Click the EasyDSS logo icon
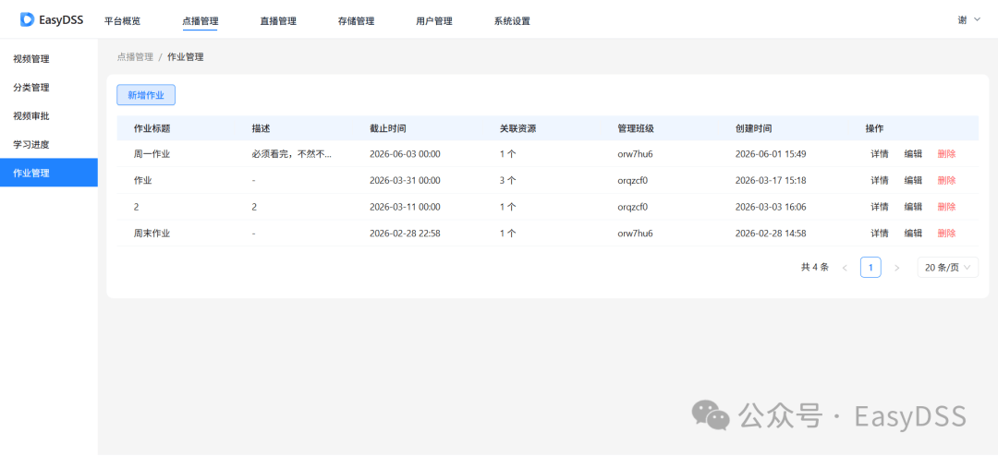 27,19
